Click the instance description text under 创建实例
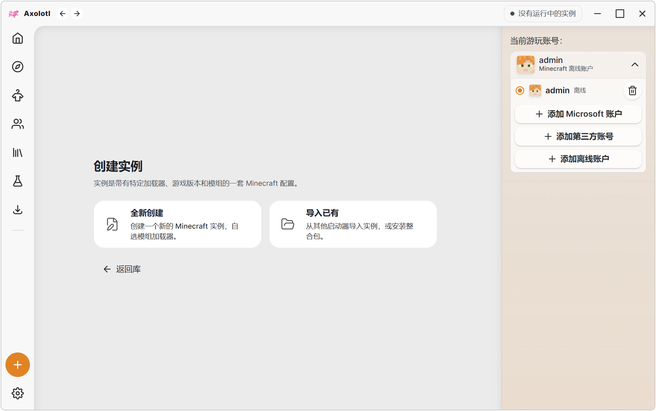The image size is (656, 411). (x=197, y=183)
